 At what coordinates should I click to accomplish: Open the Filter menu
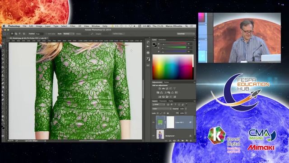pos(73,26)
